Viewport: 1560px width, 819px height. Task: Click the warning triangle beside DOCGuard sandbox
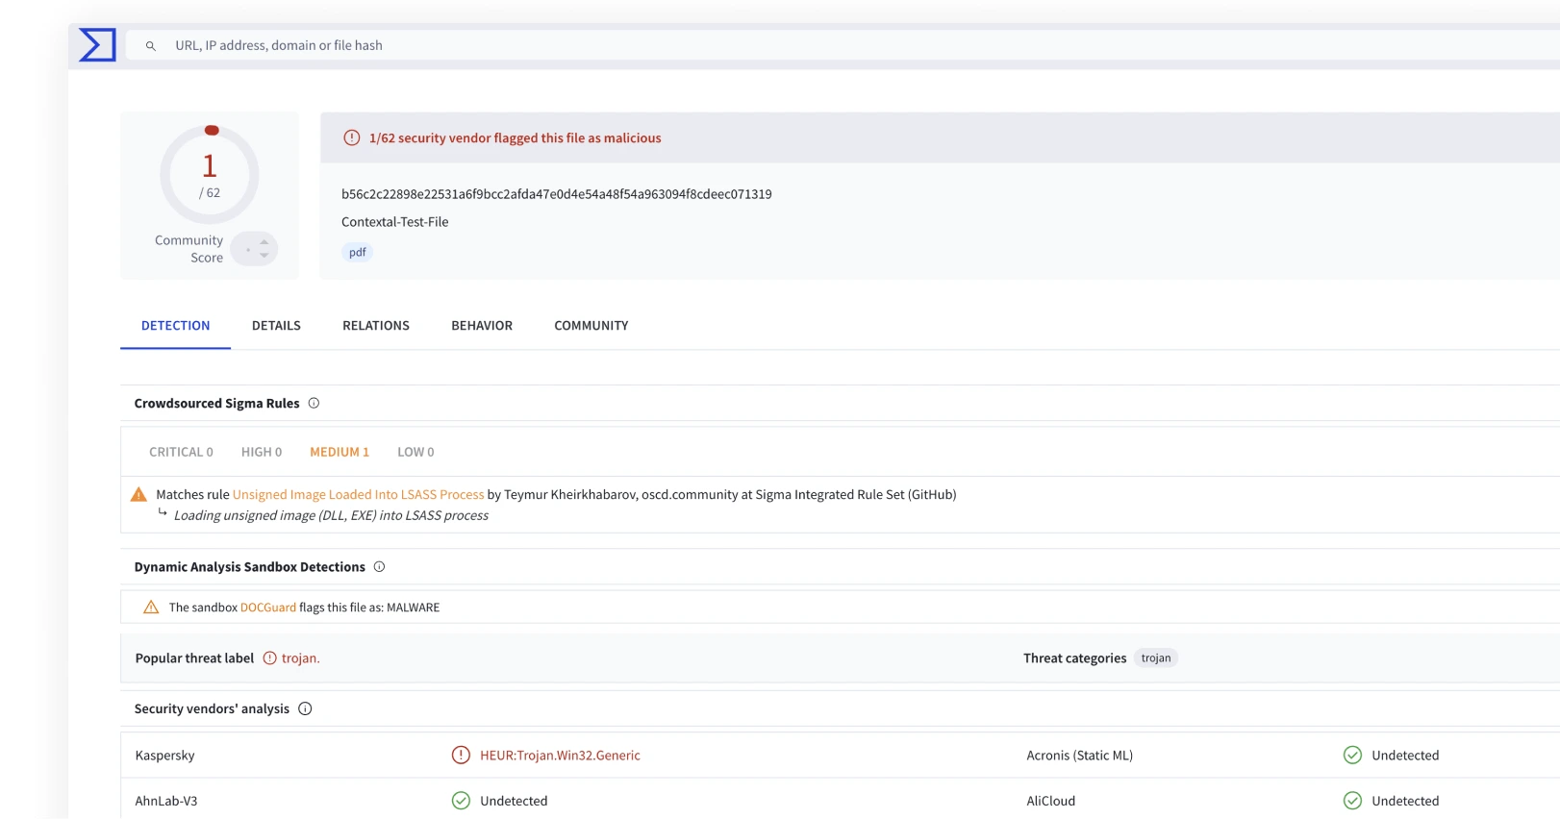(x=151, y=608)
